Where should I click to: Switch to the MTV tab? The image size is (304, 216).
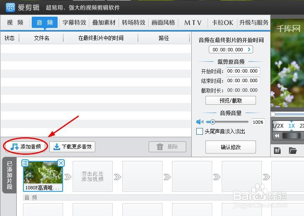(193, 23)
